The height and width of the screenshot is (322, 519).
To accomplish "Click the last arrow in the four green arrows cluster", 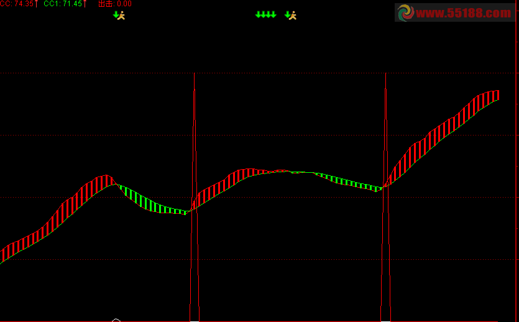I will [273, 14].
